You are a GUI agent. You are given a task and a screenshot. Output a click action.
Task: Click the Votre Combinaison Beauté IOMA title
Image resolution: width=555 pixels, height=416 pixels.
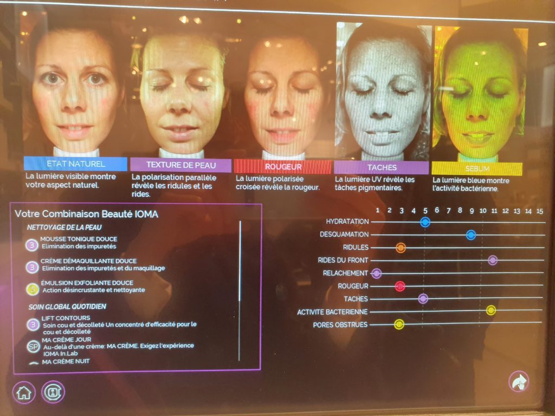click(86, 214)
